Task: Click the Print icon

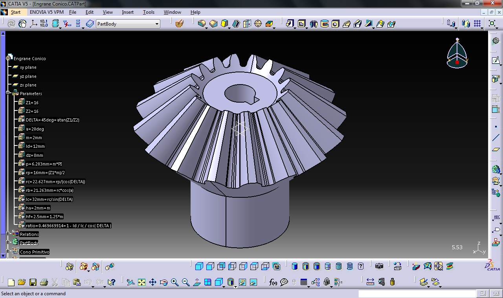Action: tap(44, 282)
